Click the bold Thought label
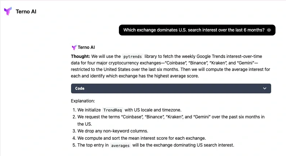The image size is (286, 156). [80, 56]
